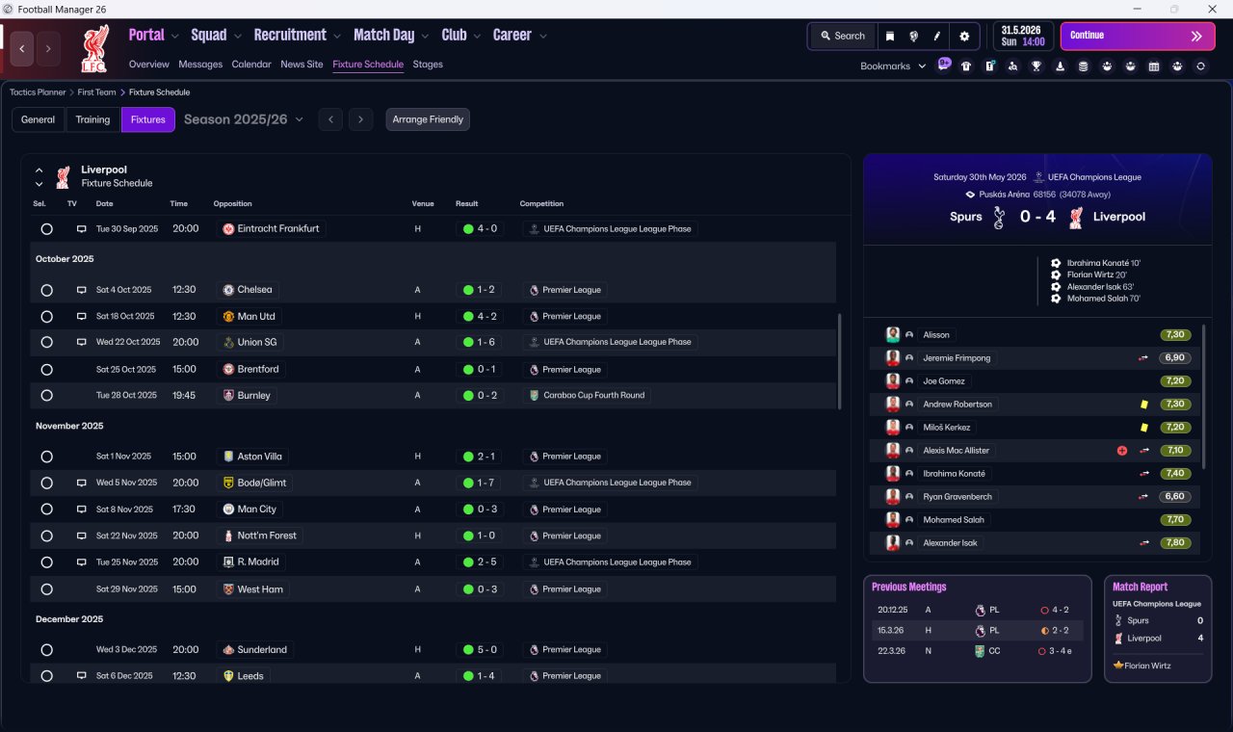This screenshot has width=1233, height=732.
Task: Click the Liverpool club crest logo
Action: 94,48
